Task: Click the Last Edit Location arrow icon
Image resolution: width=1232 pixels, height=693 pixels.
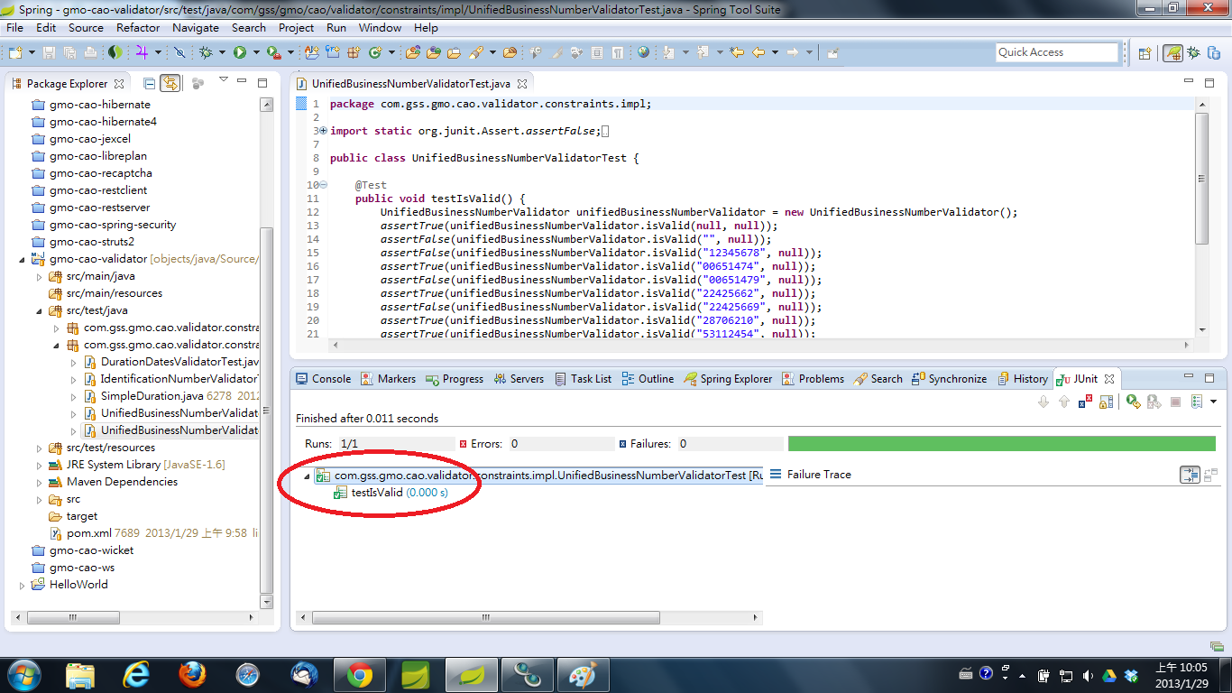Action: [736, 52]
